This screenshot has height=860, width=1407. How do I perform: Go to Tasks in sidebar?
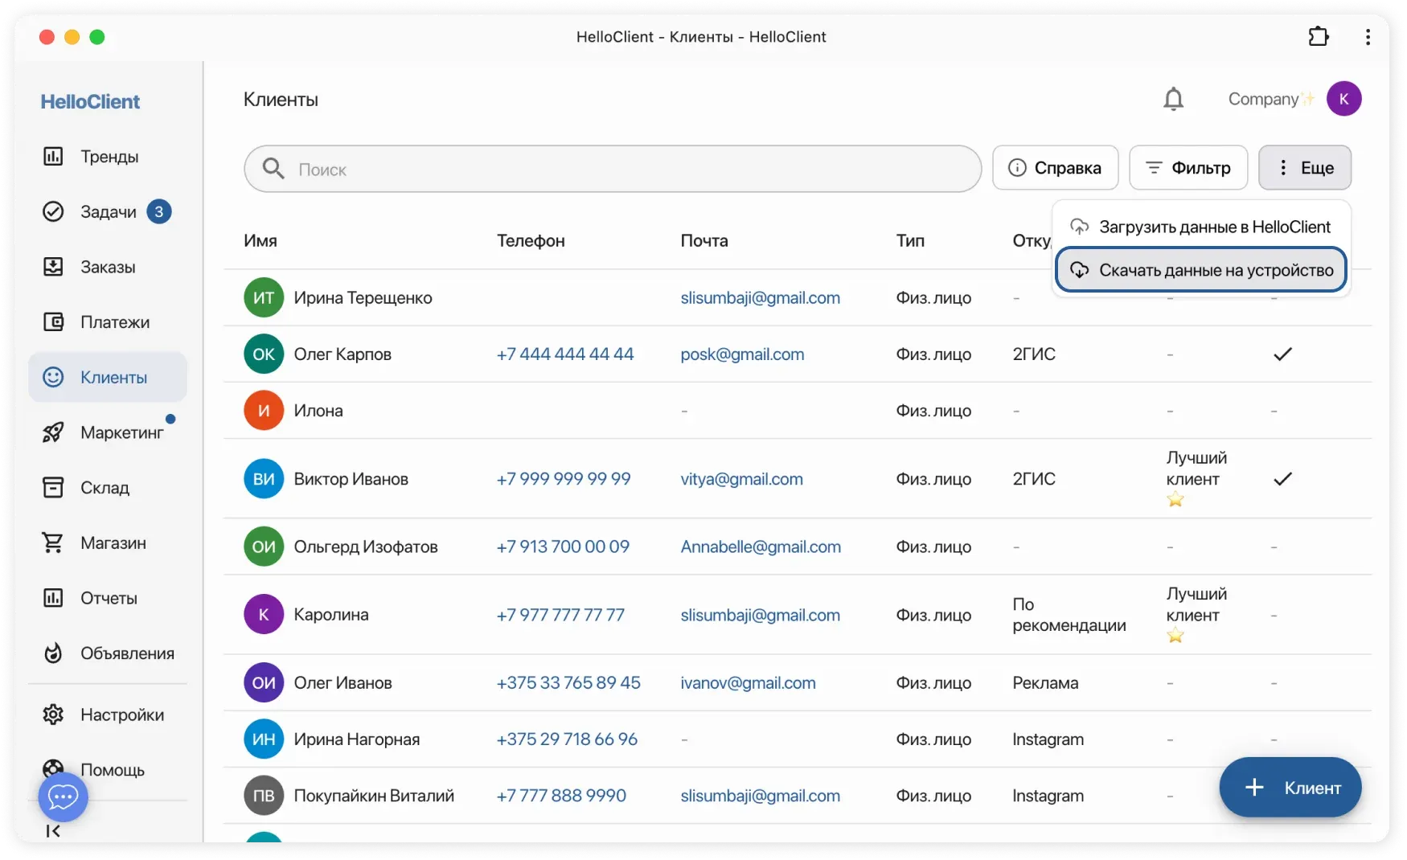[108, 212]
